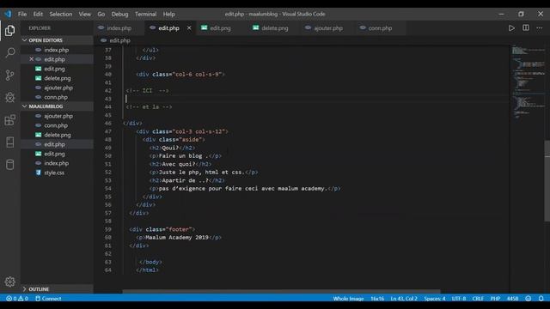
Task: Open ajouter.php in MAALUMBLOG folder
Action: point(57,116)
